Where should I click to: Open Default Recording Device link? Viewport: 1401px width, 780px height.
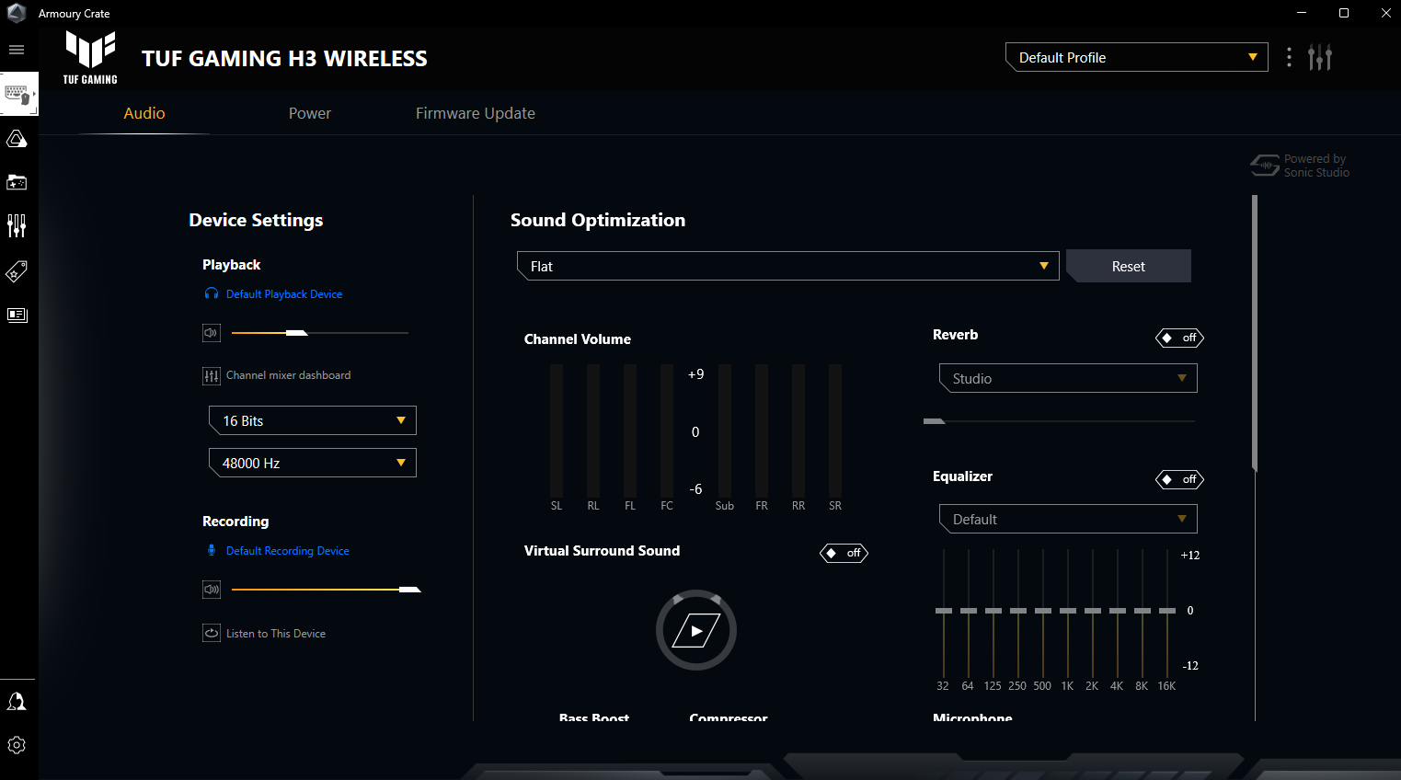point(288,551)
